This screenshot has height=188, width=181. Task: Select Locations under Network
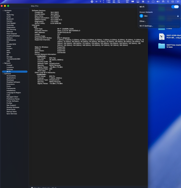point(10,67)
